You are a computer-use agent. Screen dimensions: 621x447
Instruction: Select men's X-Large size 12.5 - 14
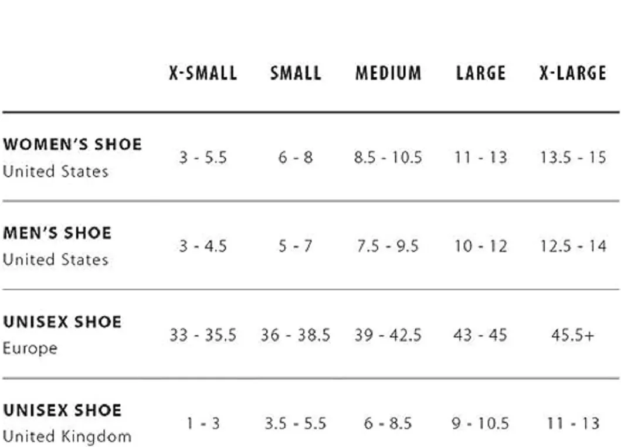click(572, 246)
